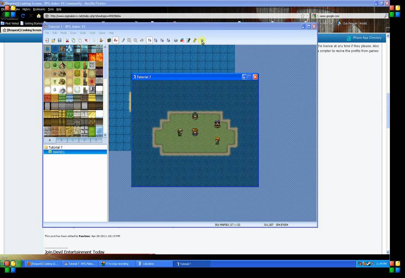405x278 pixels.
Task: Select the Pencil drawing tool
Action: point(123,41)
